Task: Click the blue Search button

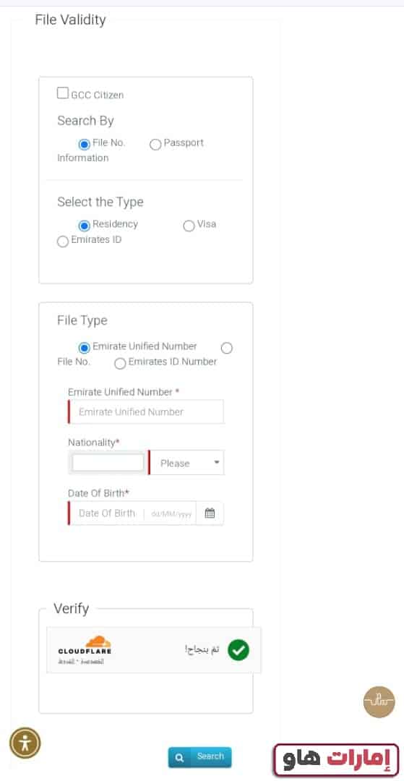Action: (x=200, y=757)
